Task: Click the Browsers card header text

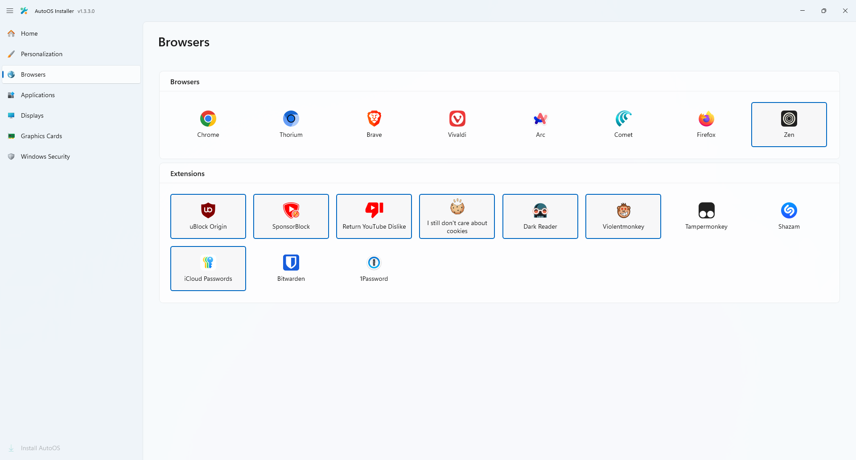Action: pos(185,82)
